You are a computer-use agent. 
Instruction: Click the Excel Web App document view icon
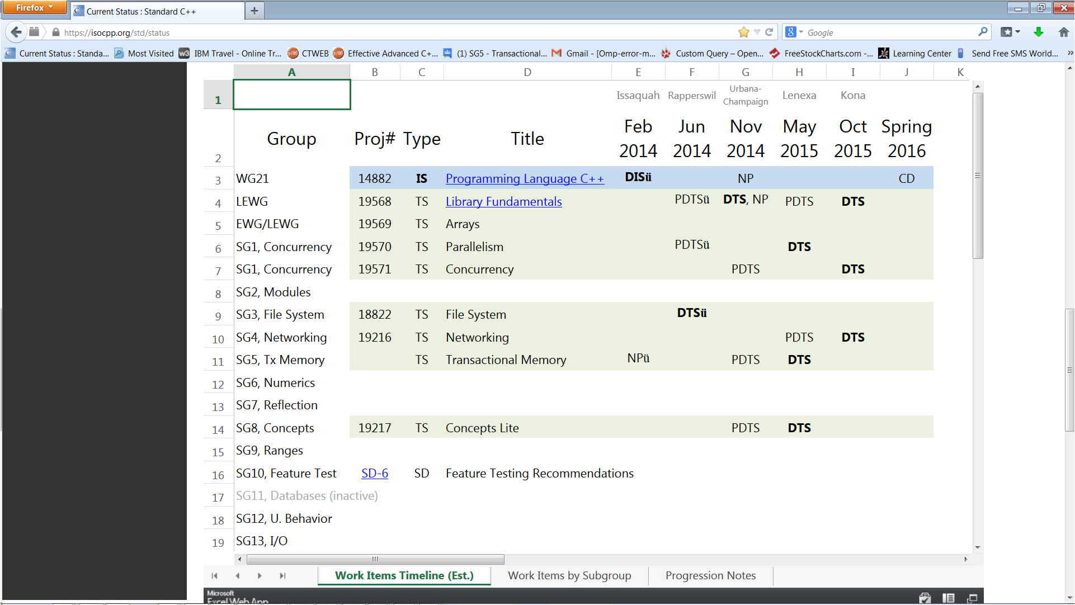(948, 598)
